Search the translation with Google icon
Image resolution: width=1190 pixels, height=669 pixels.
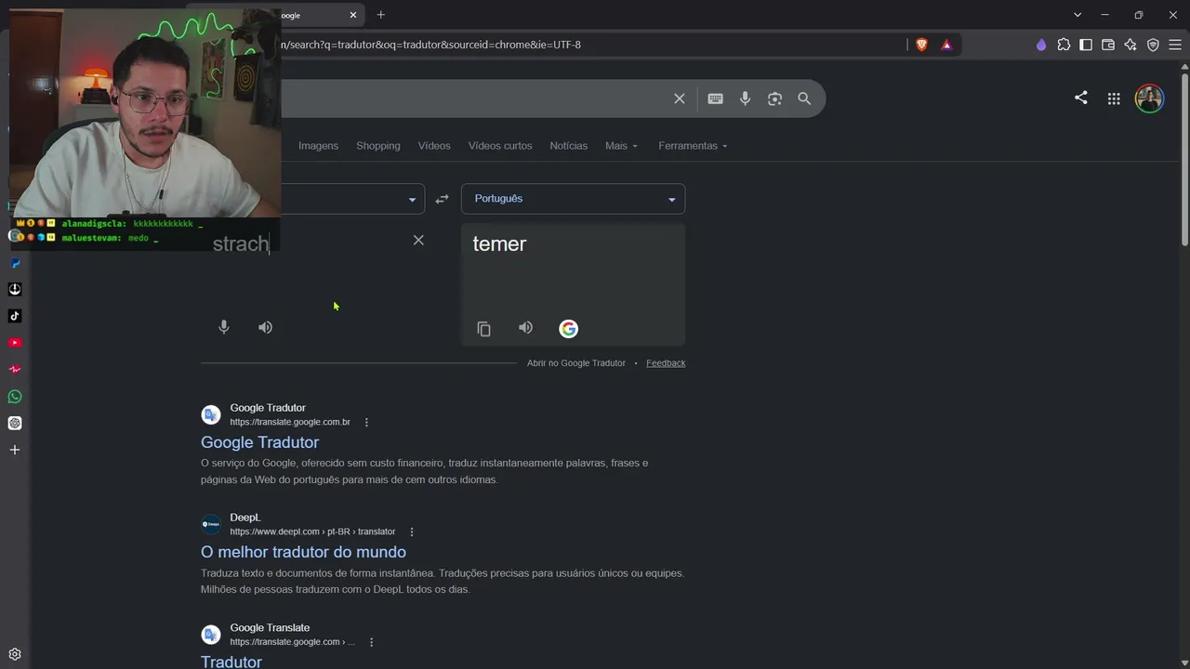point(568,329)
